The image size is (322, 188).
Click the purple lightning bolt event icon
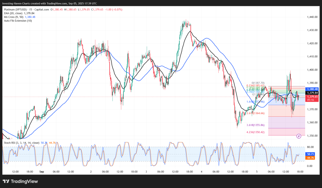click(299, 136)
